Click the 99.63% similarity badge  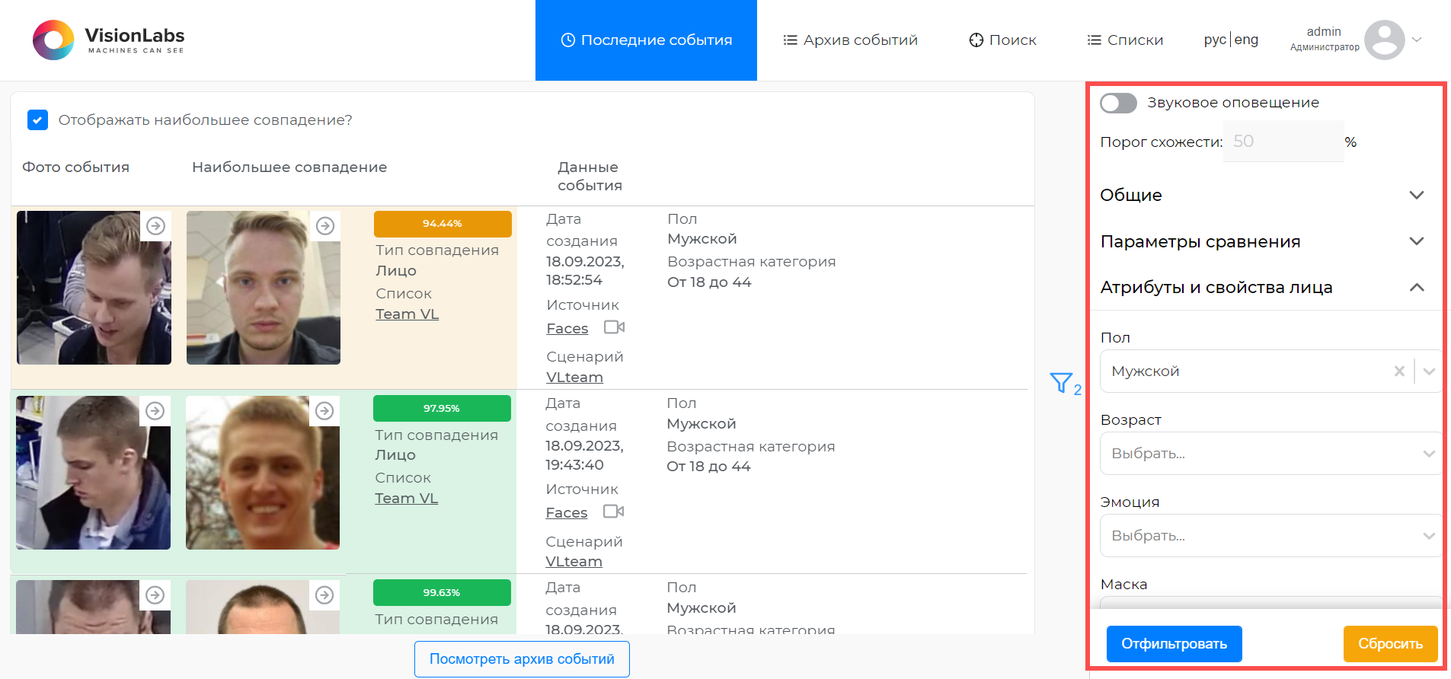click(442, 593)
